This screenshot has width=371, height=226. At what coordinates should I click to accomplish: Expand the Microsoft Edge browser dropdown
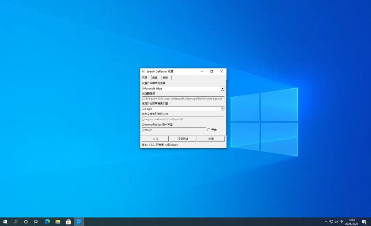222,89
